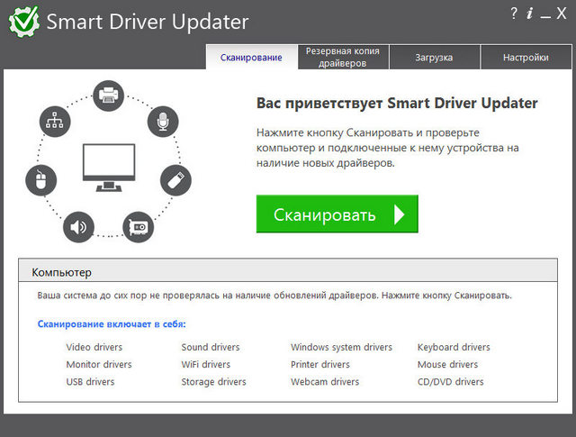Select the computer mouse icon
The width and height of the screenshot is (576, 437).
pos(40,180)
